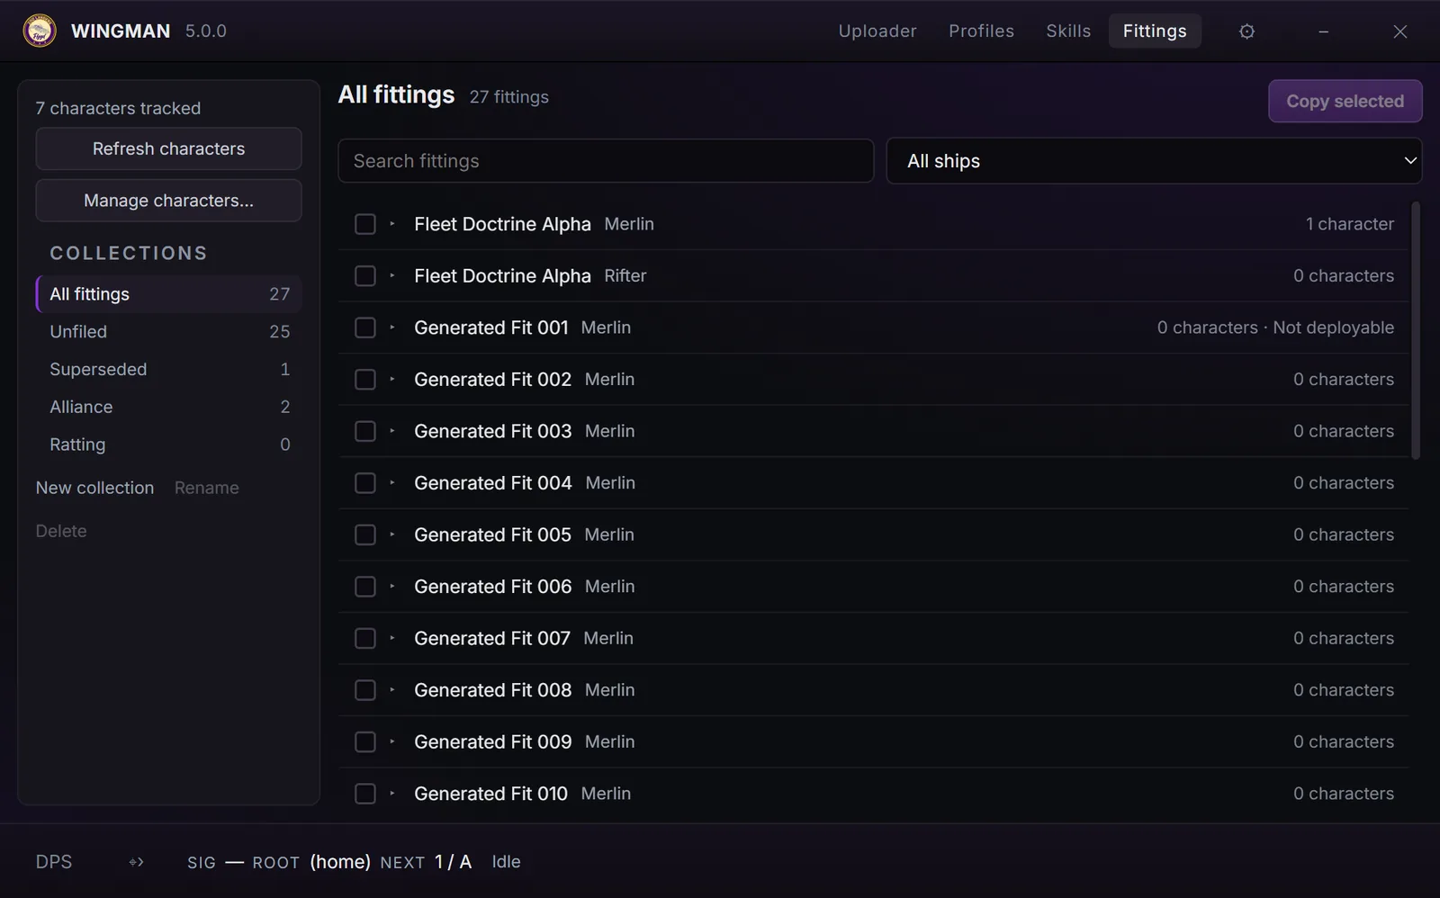The height and width of the screenshot is (898, 1440).
Task: Expand the Fleet Doctrine Alpha Merlin row
Action: coord(392,224)
